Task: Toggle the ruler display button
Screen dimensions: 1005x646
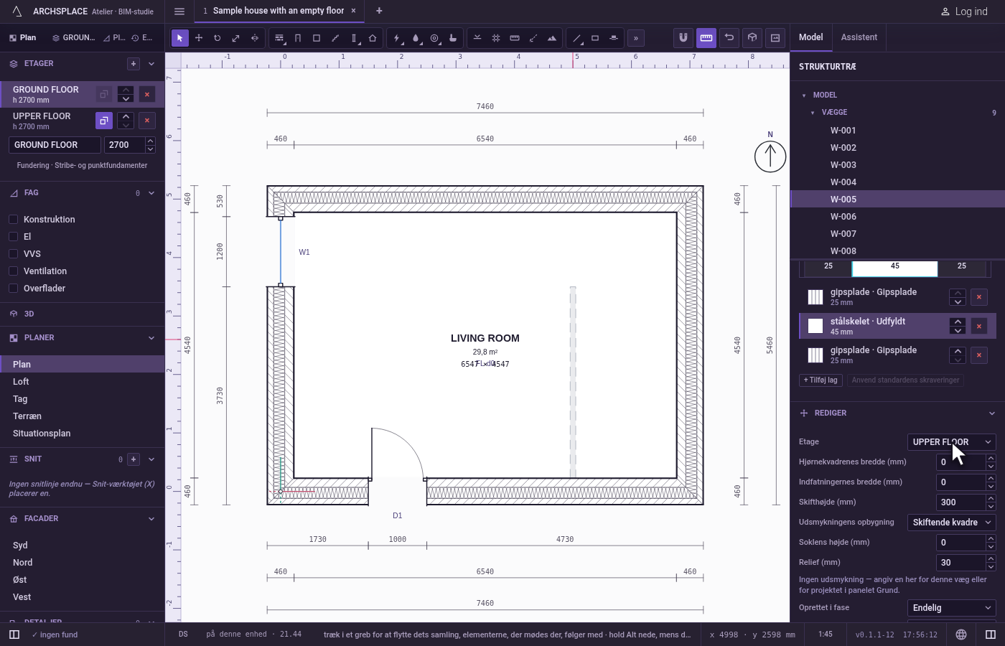Action: tap(706, 38)
